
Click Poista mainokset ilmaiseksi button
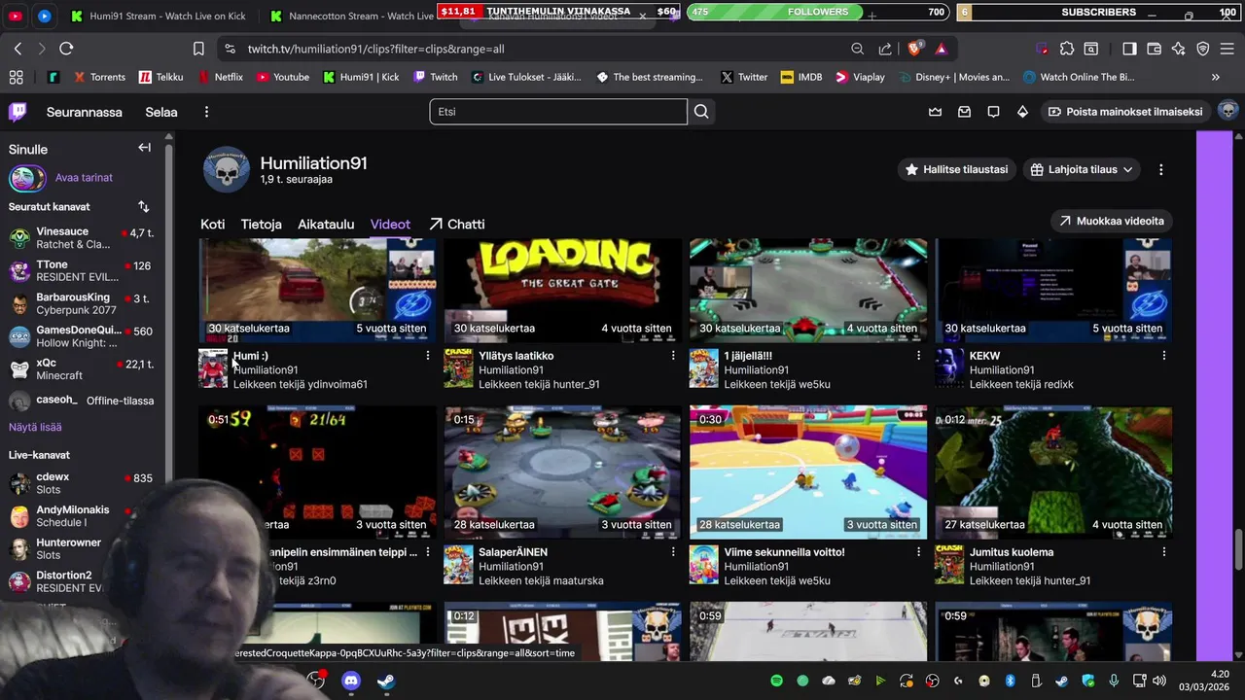[x=1125, y=112]
